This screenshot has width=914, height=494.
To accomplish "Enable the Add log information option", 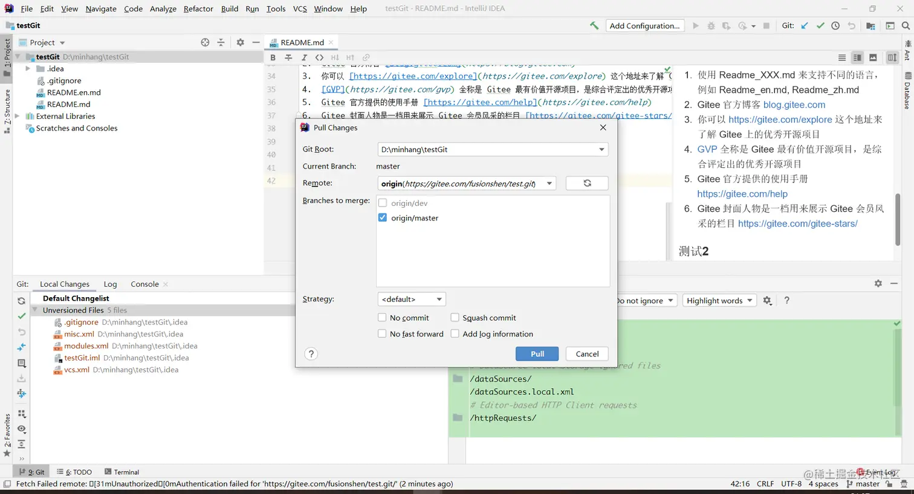I will pyautogui.click(x=455, y=333).
